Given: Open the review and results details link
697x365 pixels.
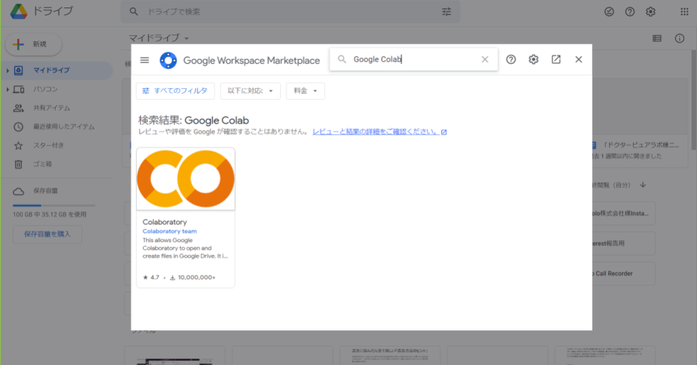Looking at the screenshot, I should point(380,132).
